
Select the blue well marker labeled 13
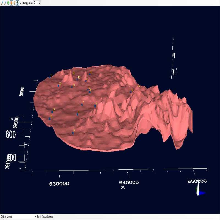(x=72, y=87)
